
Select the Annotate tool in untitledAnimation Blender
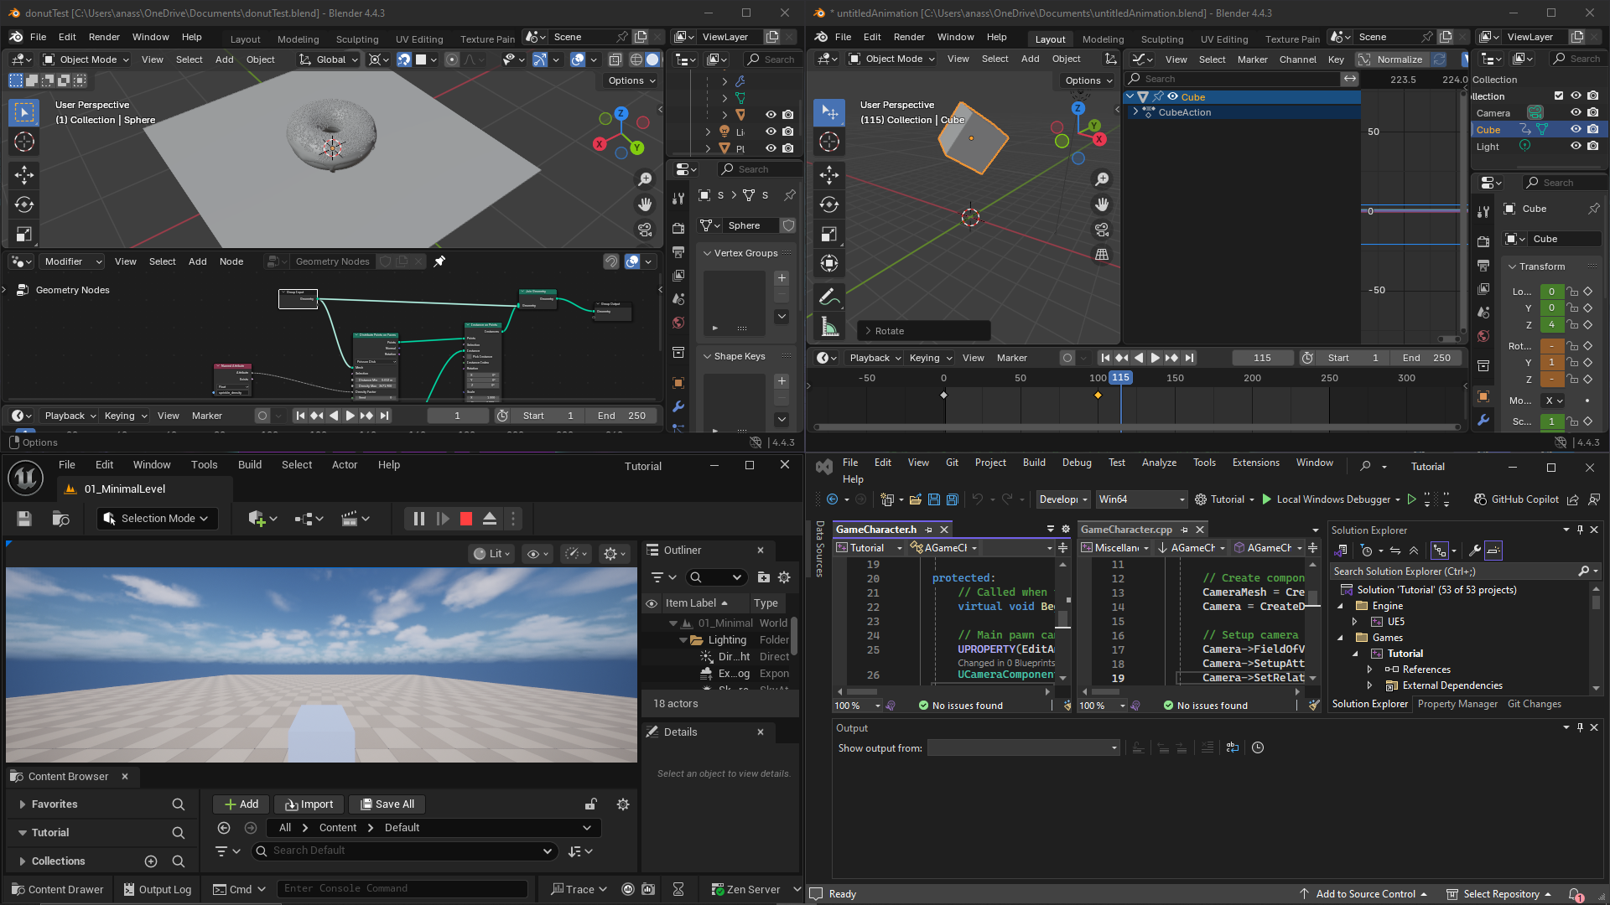click(828, 297)
